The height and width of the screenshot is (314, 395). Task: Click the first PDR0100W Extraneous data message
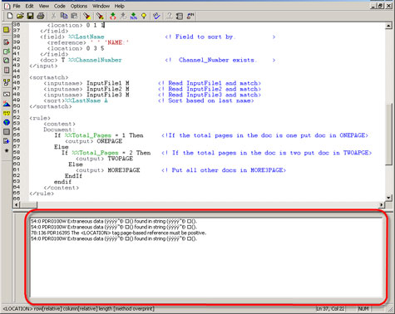pyautogui.click(x=114, y=221)
